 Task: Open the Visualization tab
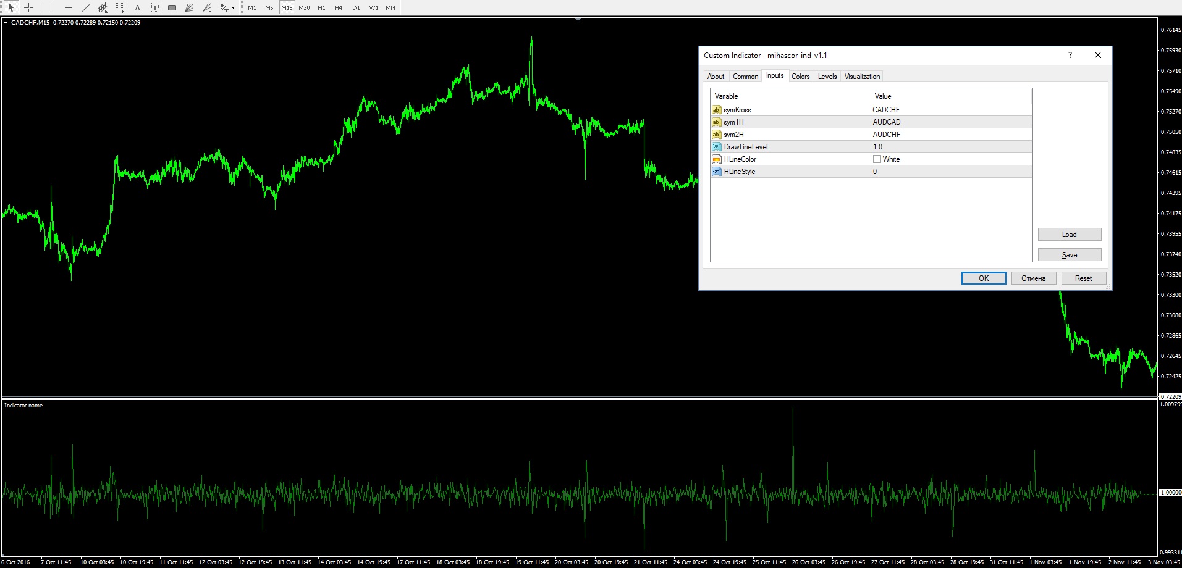862,77
